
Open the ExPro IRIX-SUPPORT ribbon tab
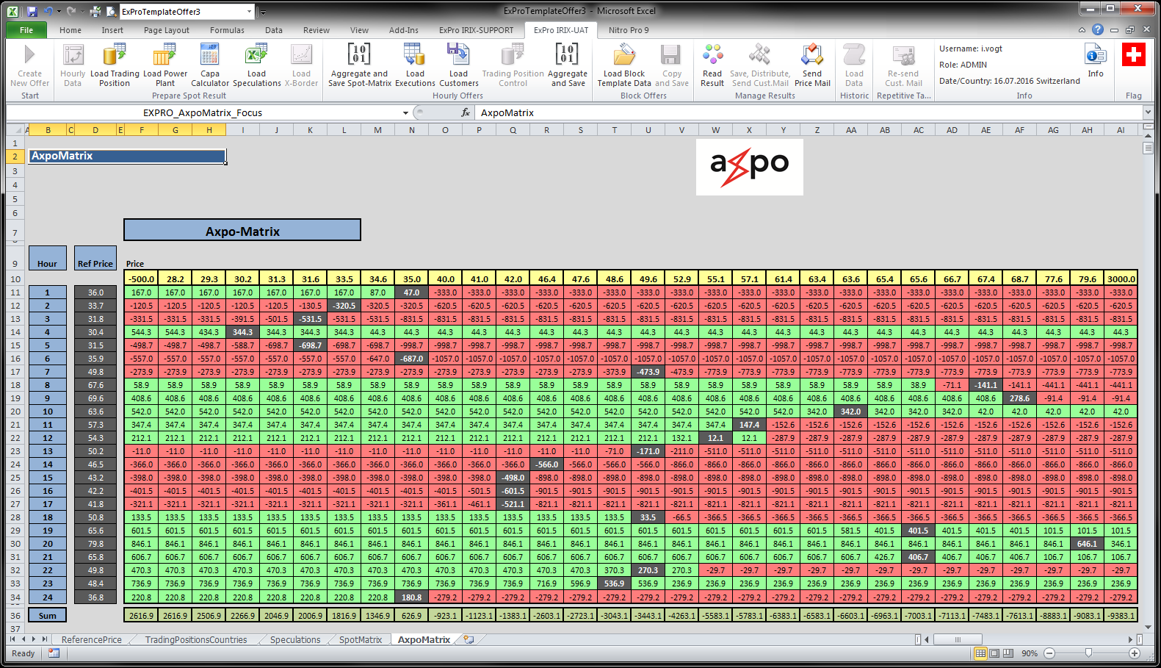476,30
